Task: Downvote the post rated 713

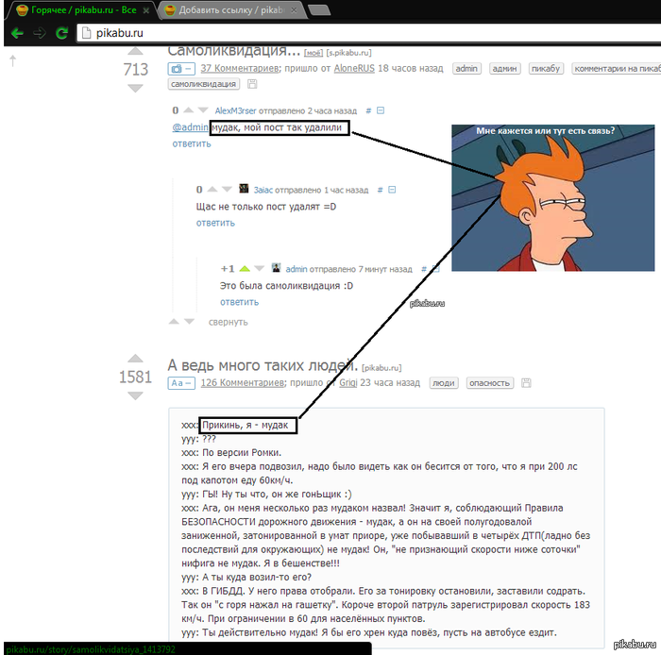Action: 134,89
